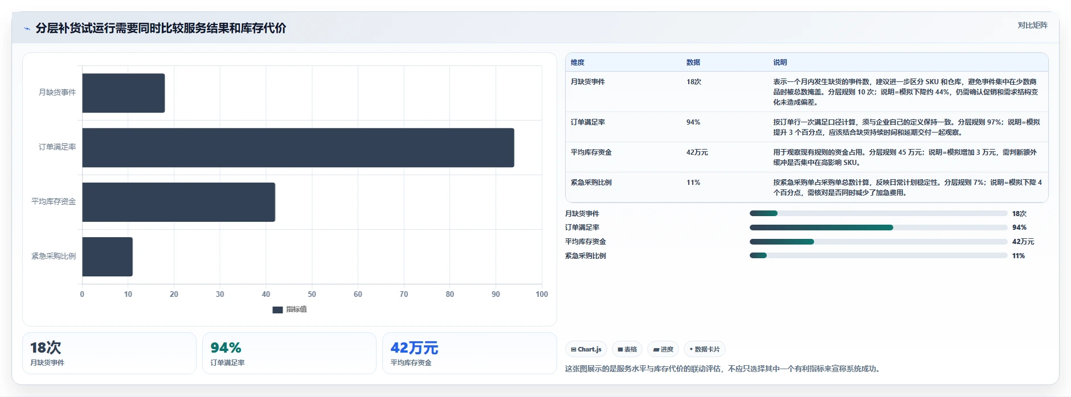
Task: Click the 18次 value beside the progress bar
Action: click(x=1019, y=214)
